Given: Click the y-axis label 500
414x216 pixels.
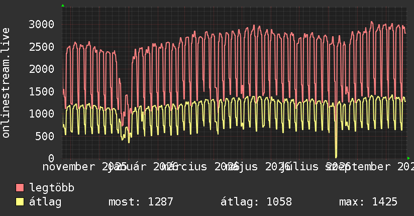Looking at the screenshot, I should tap(45, 136).
